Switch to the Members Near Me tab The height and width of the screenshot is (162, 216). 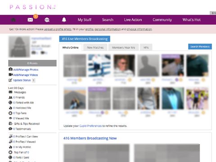click(x=123, y=48)
